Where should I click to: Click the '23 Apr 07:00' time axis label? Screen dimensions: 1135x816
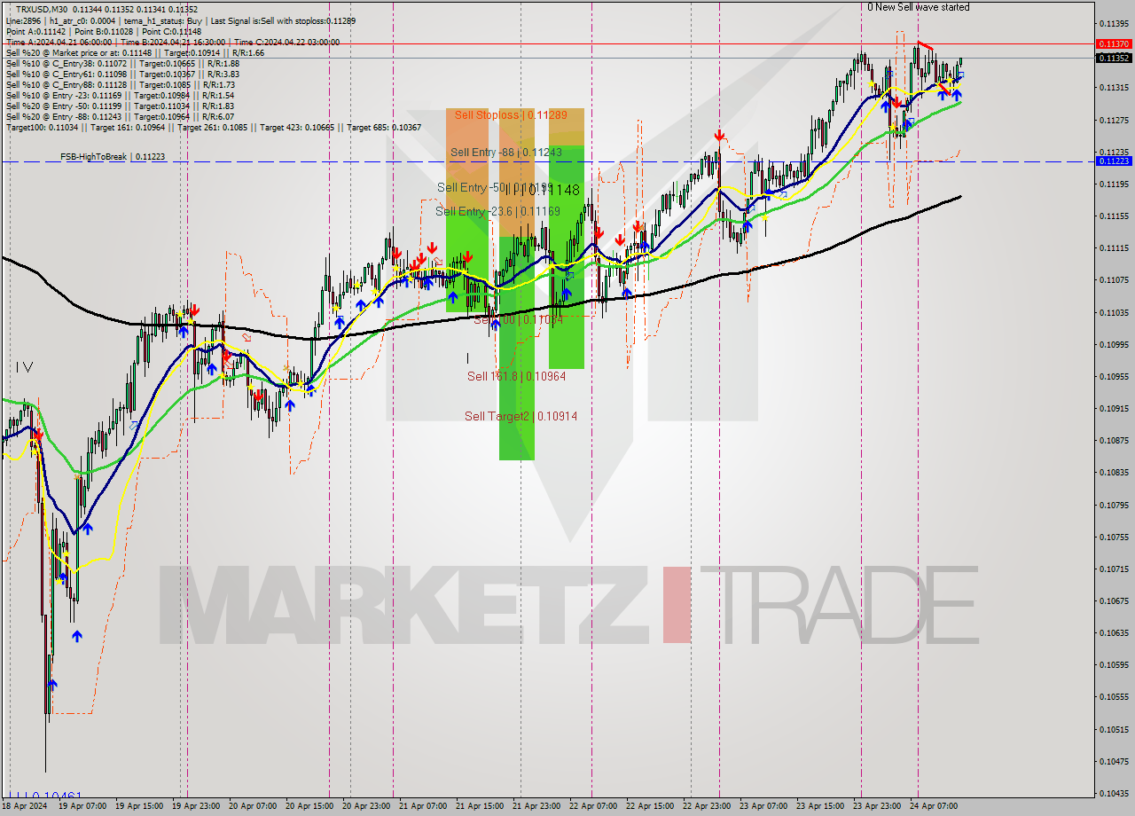(x=763, y=806)
